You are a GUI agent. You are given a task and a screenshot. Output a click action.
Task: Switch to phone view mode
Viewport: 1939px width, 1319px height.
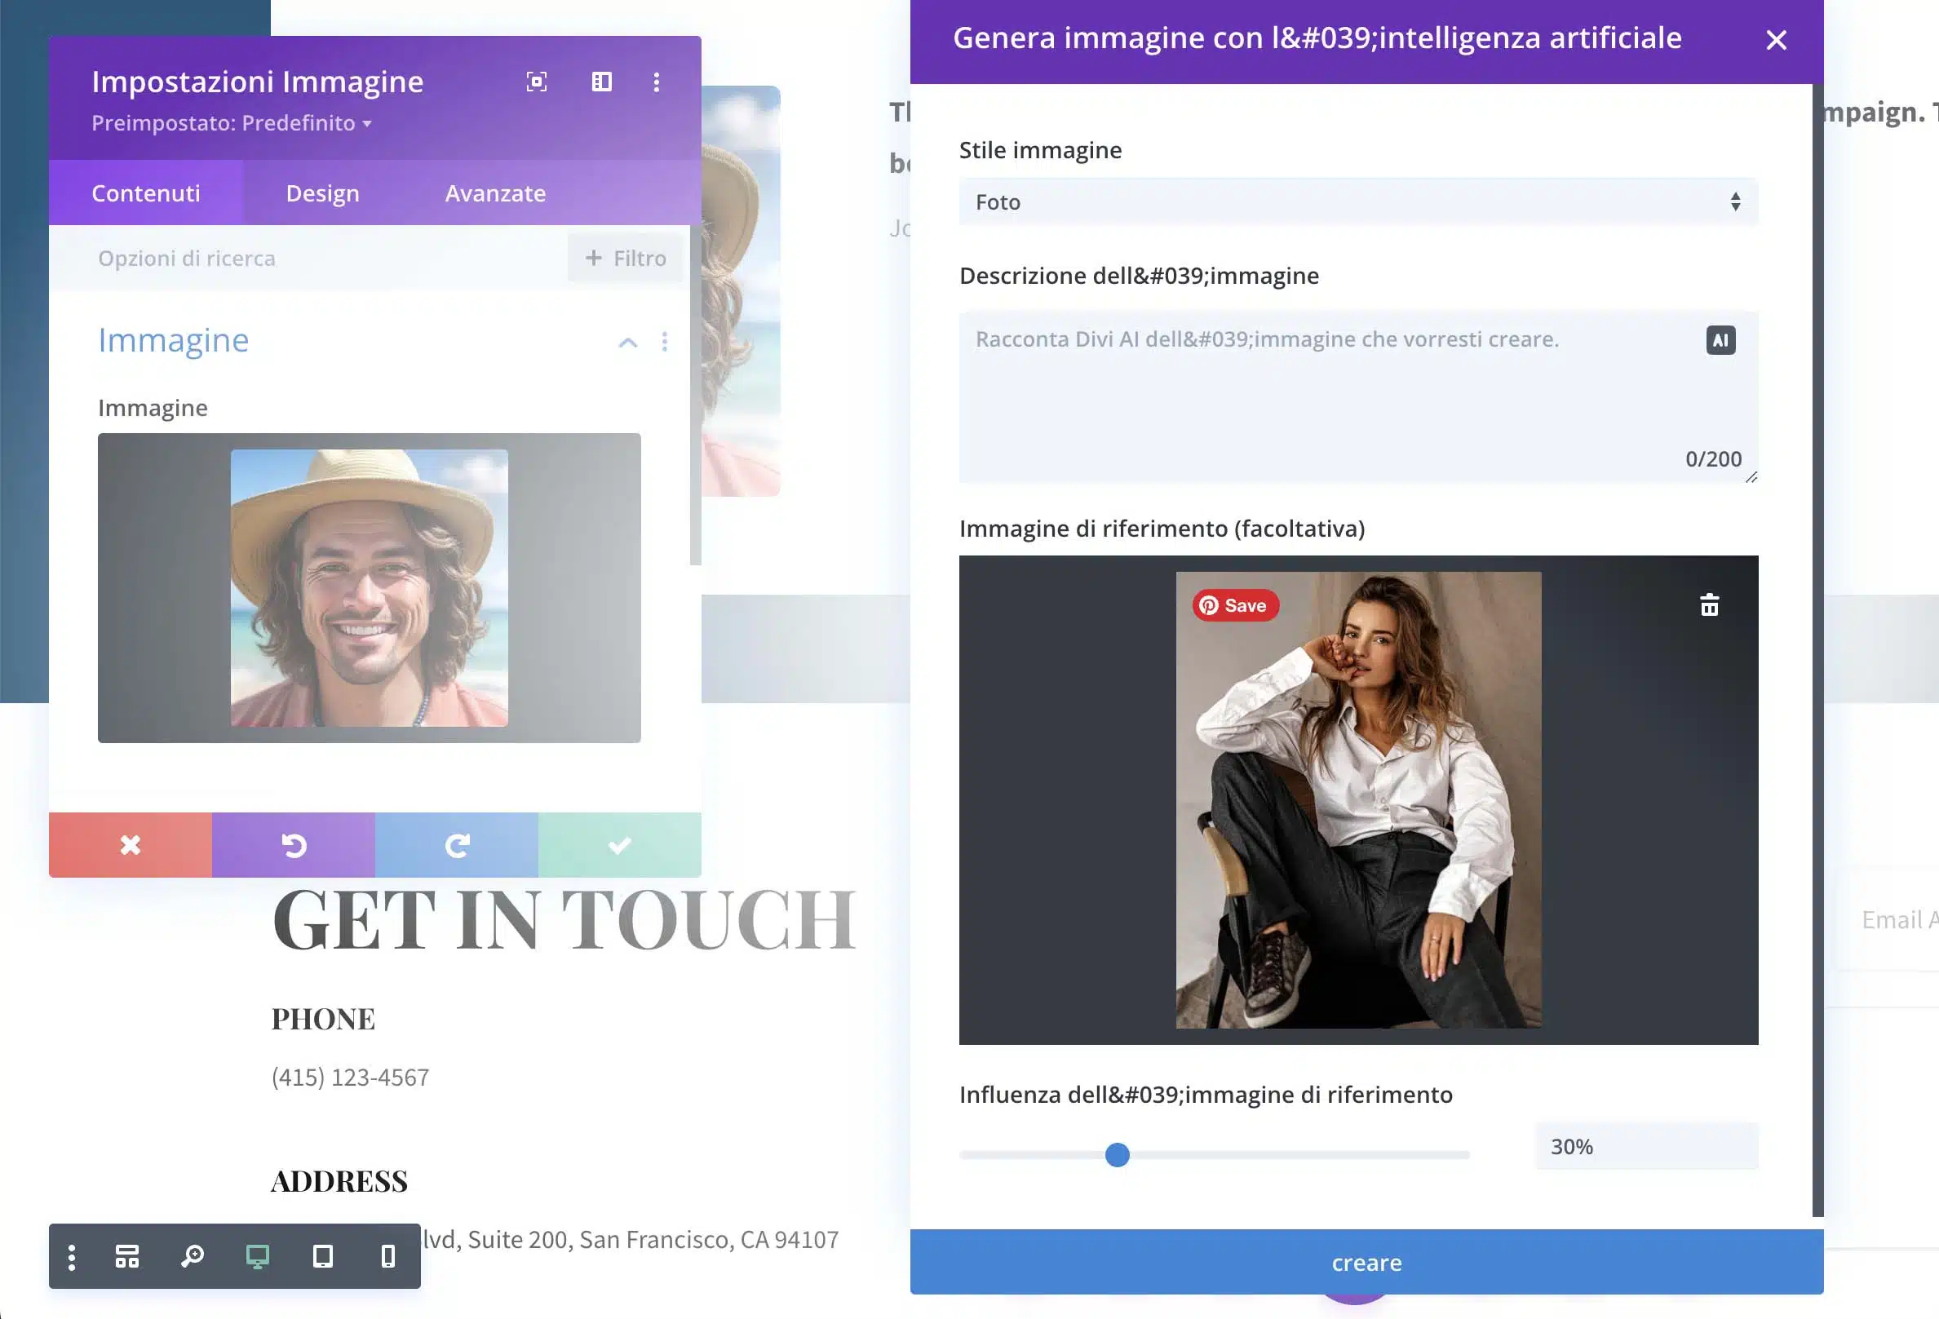point(388,1256)
